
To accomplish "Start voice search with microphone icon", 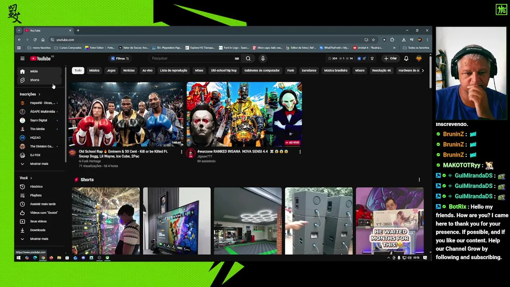I will tap(263, 59).
